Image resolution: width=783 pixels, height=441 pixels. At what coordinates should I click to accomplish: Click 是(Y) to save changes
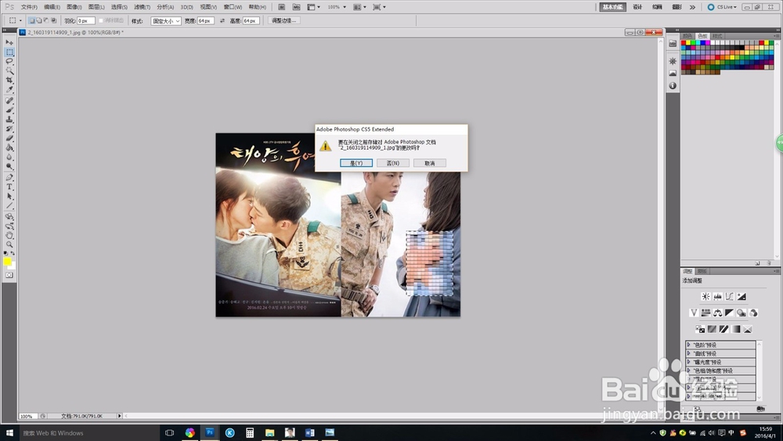click(x=356, y=163)
